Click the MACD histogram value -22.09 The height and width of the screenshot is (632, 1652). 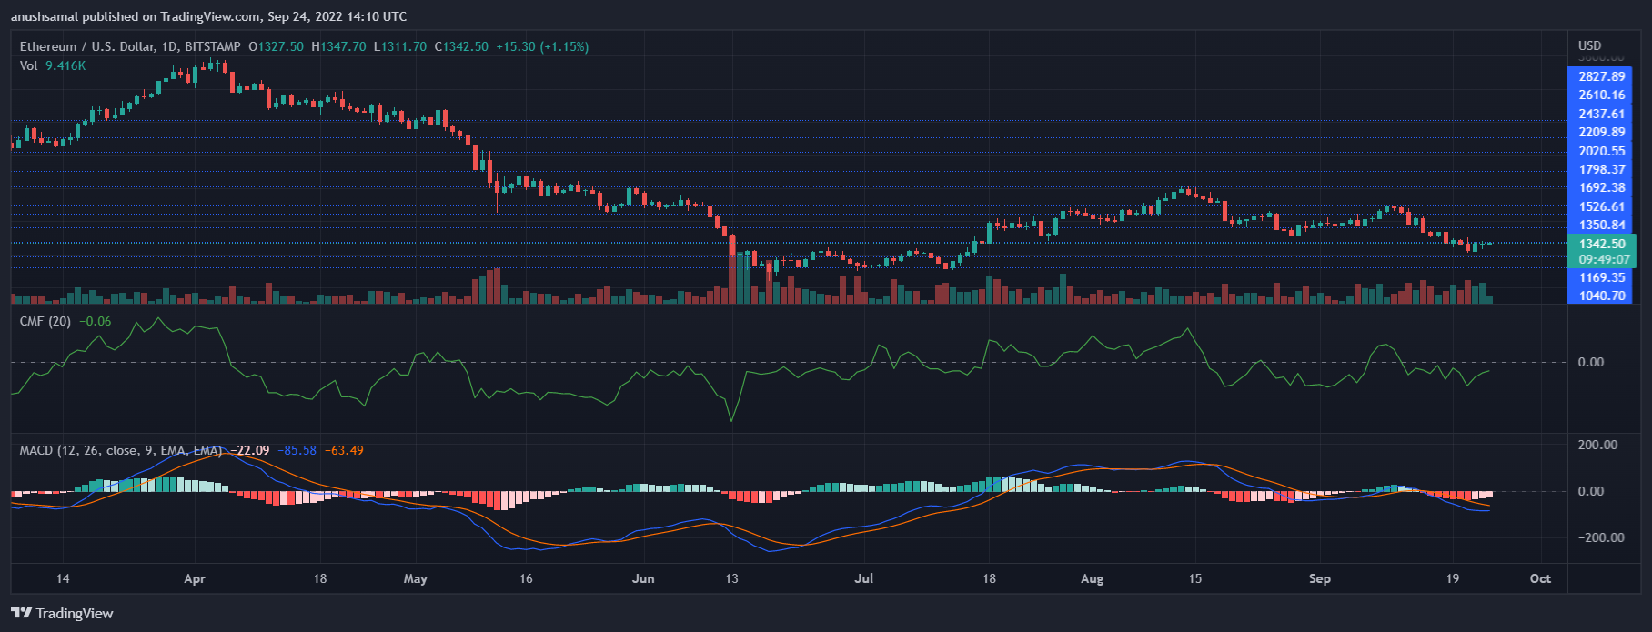pyautogui.click(x=249, y=450)
